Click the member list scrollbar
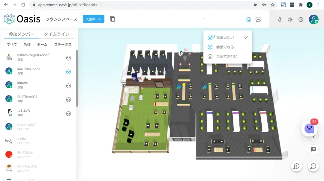 77,78
